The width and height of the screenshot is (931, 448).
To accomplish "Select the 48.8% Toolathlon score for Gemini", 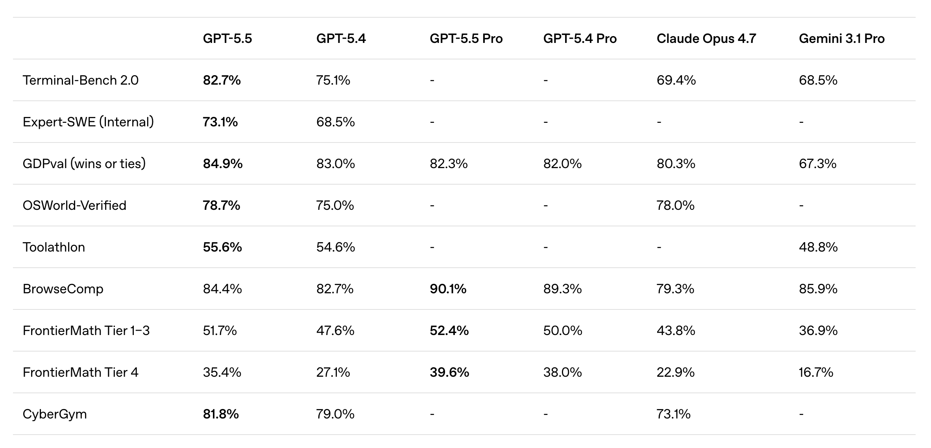I will tap(818, 247).
